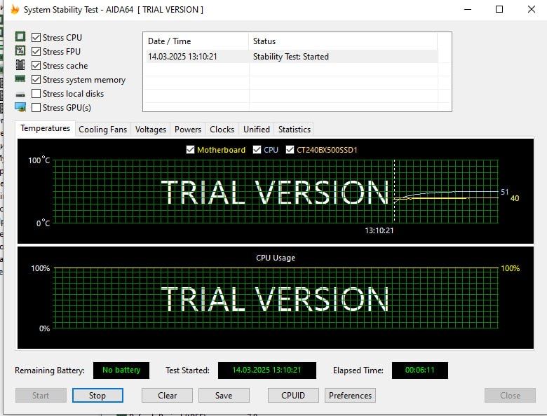Click the cache chip icon beside Stress cache
This screenshot has height=416, width=547.
click(x=20, y=65)
